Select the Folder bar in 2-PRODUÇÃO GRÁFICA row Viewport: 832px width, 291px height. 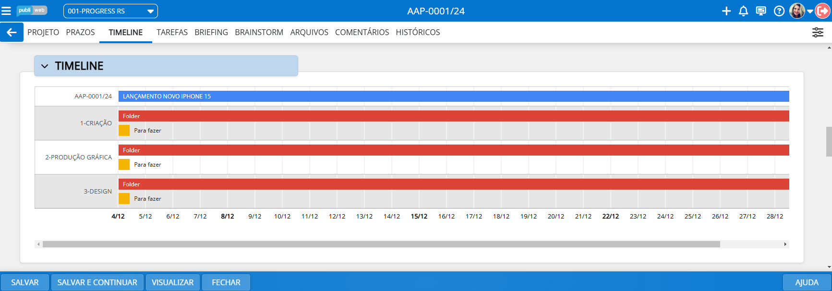454,150
